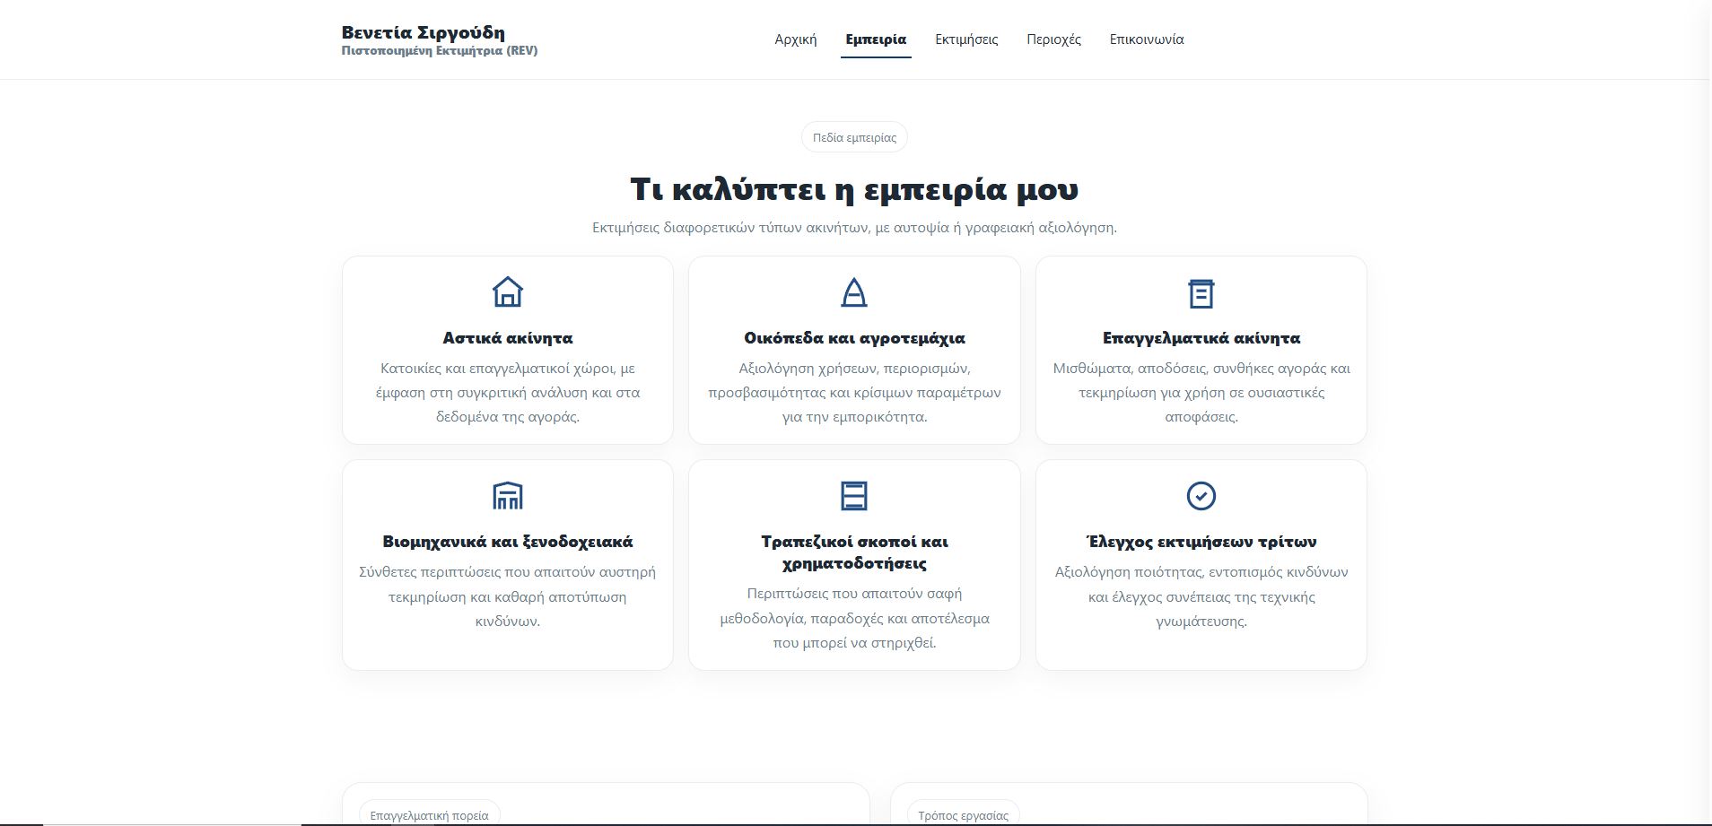Click the Τρόπος εργασίας badge
1712x826 pixels.
pyautogui.click(x=964, y=814)
